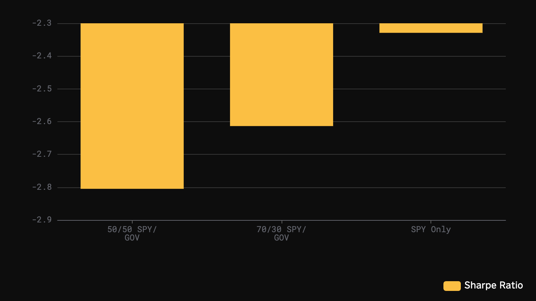This screenshot has height=301, width=536.
Task: Click the -2.5 horizontal gridline
Action: (x=418, y=89)
